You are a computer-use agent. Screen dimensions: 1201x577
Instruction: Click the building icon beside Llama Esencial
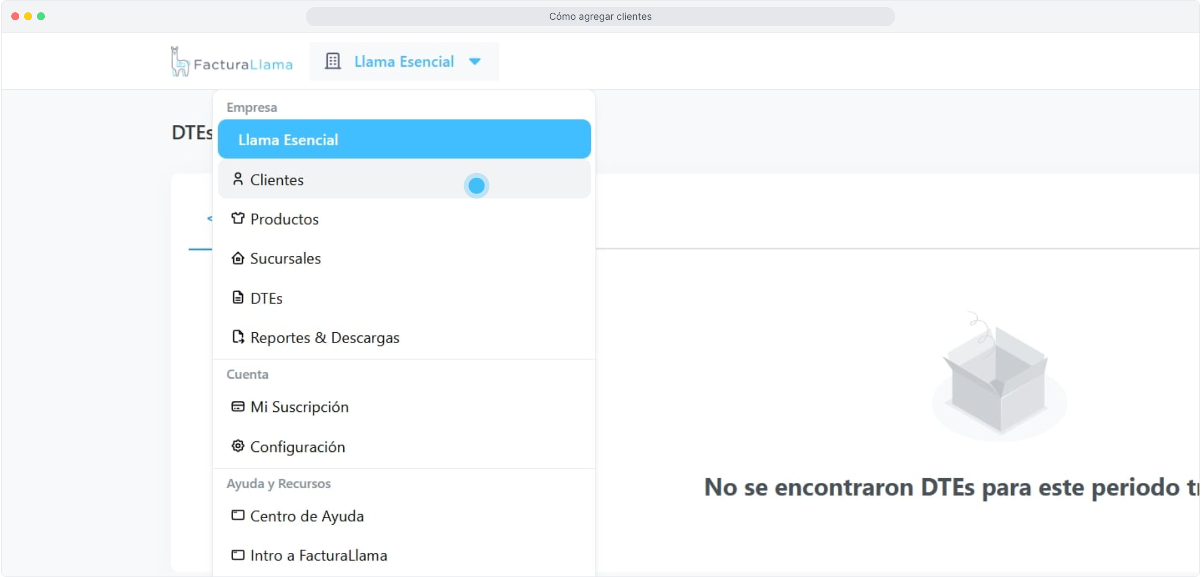point(333,61)
